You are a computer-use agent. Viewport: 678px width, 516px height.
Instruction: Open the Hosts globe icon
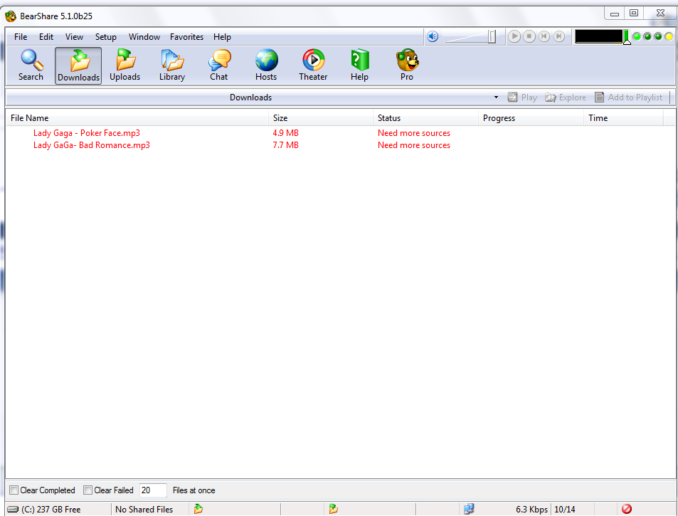(x=266, y=60)
